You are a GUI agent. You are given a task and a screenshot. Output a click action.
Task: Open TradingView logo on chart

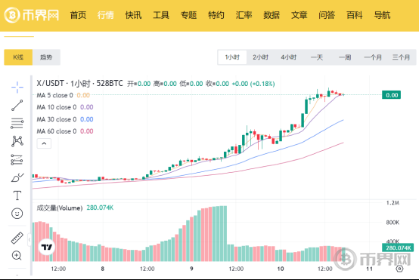pos(47,248)
